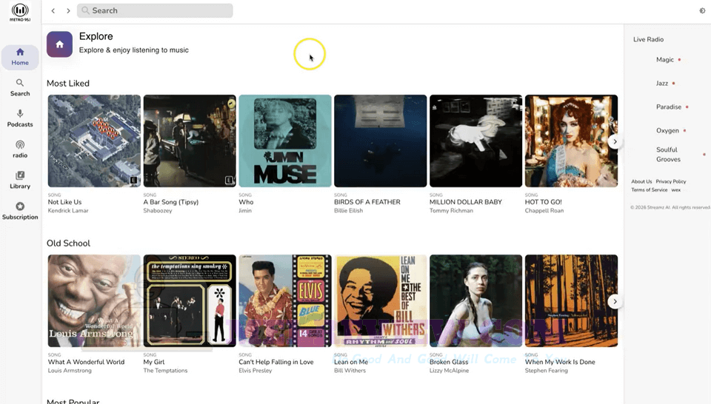Tune in to Soulful Grooves radio

[x=668, y=155]
